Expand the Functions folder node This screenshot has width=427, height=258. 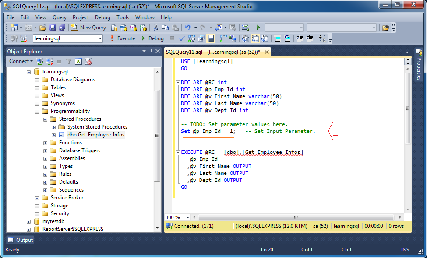45,143
